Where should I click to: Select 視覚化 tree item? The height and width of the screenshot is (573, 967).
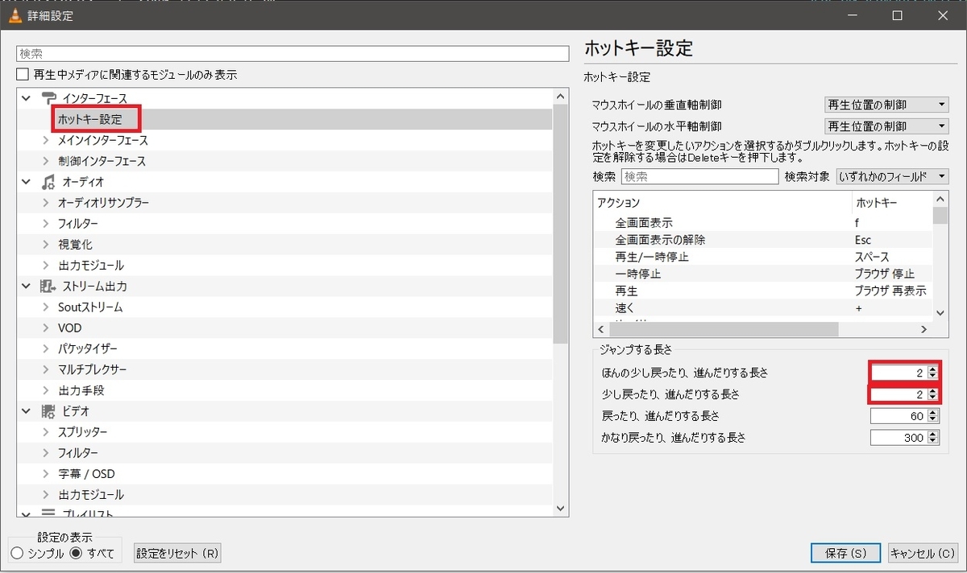(75, 245)
